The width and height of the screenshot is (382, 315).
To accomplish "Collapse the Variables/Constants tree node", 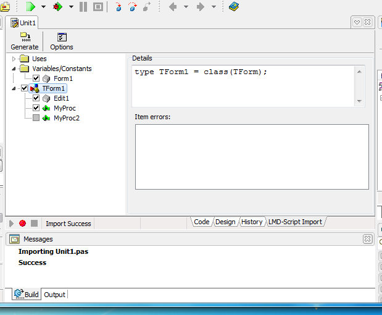I will pyautogui.click(x=14, y=69).
